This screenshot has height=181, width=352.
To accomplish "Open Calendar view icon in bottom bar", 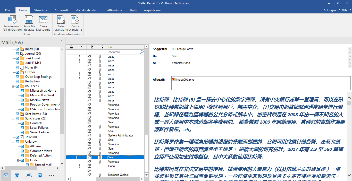I will pyautogui.click(x=17, y=175).
